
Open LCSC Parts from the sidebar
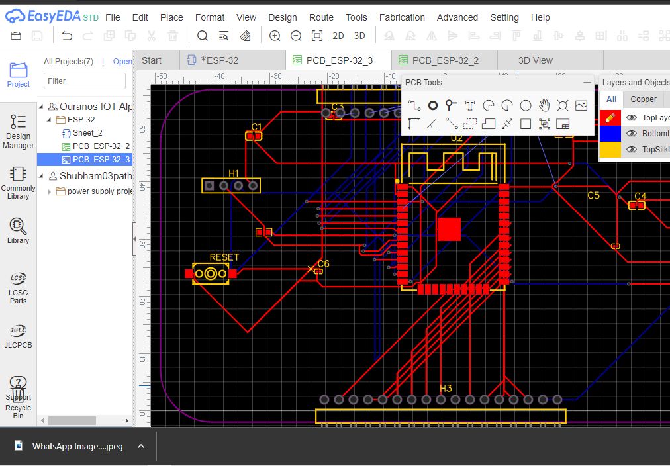(18, 287)
